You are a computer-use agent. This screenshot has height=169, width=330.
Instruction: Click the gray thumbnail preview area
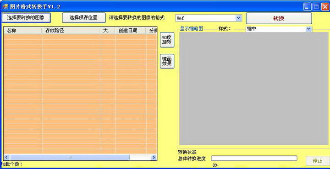pyautogui.click(x=254, y=89)
